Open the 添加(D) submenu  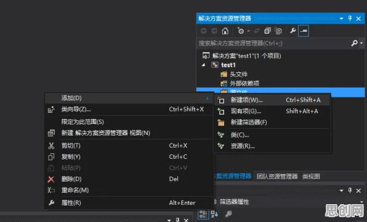(129, 98)
